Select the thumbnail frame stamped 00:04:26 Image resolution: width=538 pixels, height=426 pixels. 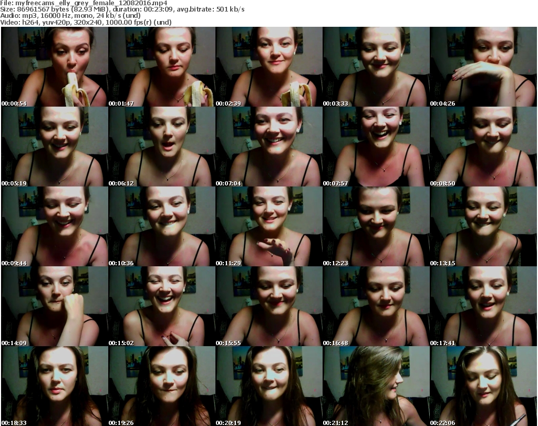(x=483, y=67)
